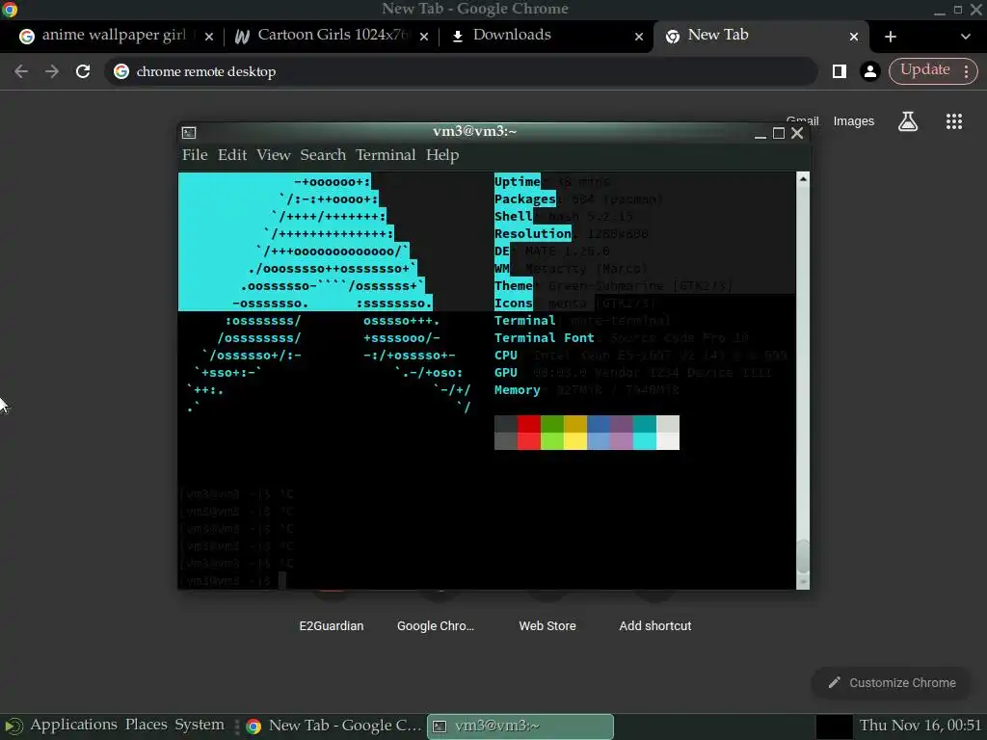Viewport: 987px width, 740px height.
Task: Open the three-dot menu beside Update
Action: pos(966,71)
